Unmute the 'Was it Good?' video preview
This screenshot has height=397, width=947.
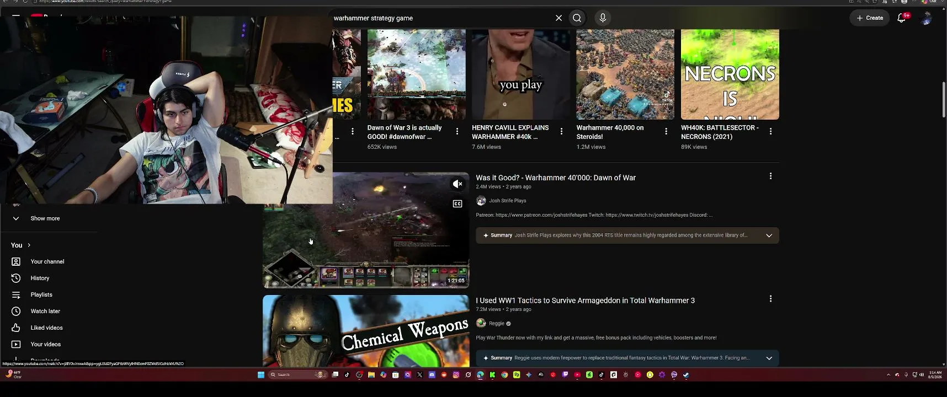tap(457, 184)
